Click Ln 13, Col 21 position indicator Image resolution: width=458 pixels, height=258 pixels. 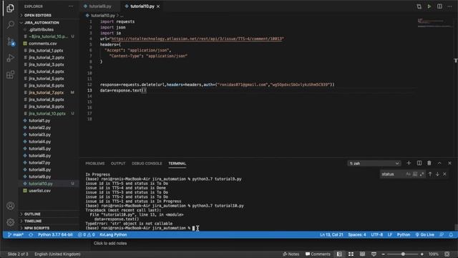[331, 234]
